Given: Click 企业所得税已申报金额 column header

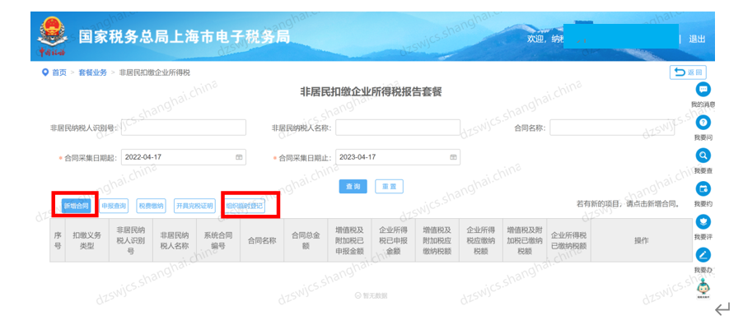Looking at the screenshot, I should 394,240.
